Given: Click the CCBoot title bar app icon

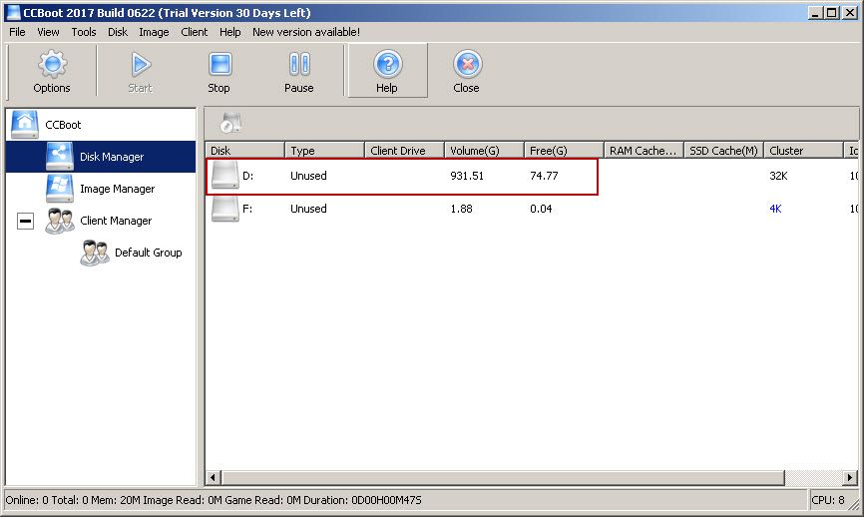Looking at the screenshot, I should [13, 12].
